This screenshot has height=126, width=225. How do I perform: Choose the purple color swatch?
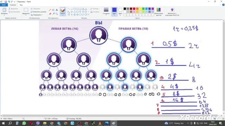coord(153,9)
